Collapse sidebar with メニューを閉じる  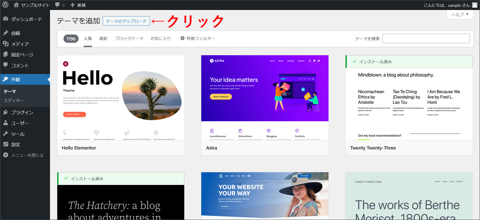pos(27,155)
